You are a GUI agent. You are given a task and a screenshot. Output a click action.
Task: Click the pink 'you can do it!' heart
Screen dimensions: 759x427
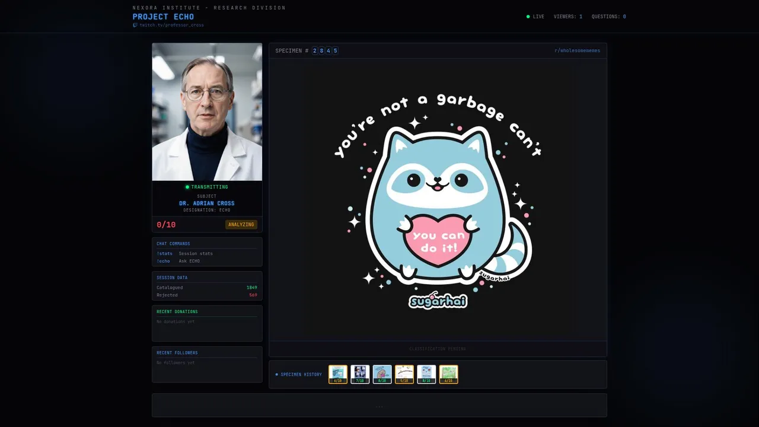(x=438, y=240)
